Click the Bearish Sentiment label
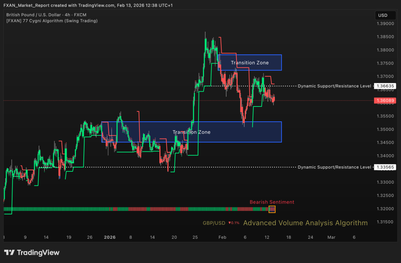The height and width of the screenshot is (263, 401). (272, 202)
